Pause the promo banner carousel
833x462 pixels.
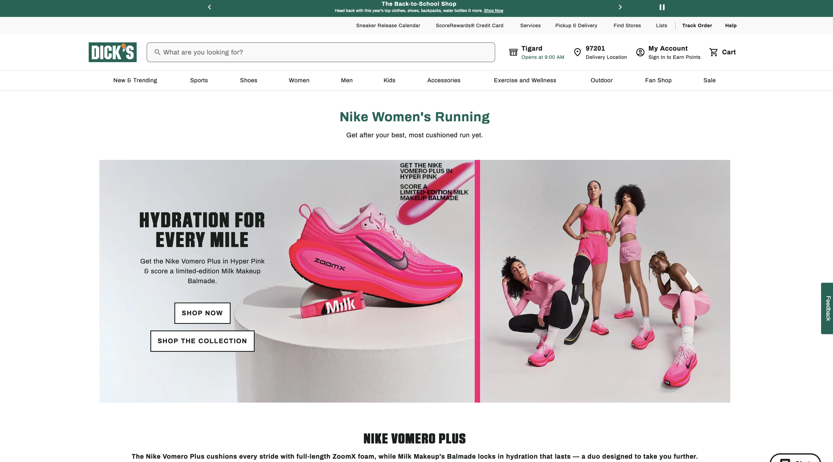point(662,7)
